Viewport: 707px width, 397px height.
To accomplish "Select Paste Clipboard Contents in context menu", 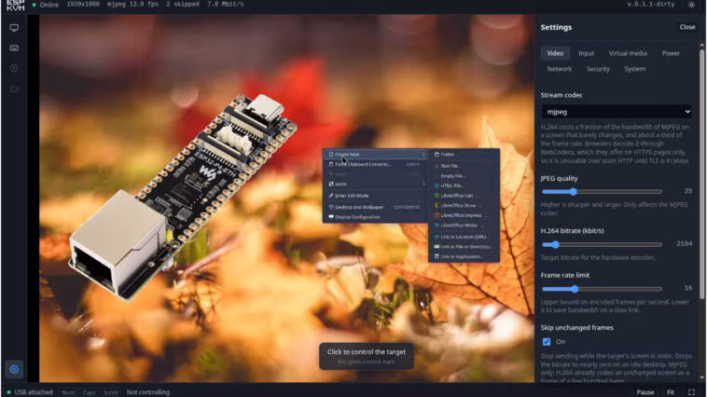I will [376, 164].
